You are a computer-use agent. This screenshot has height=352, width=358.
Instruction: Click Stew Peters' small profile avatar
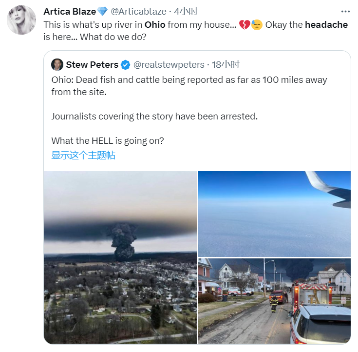coord(57,64)
